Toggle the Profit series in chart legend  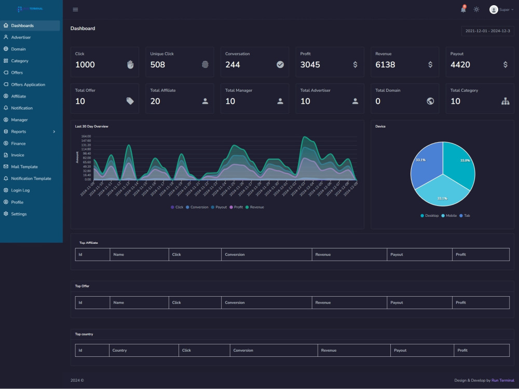pyautogui.click(x=236, y=207)
